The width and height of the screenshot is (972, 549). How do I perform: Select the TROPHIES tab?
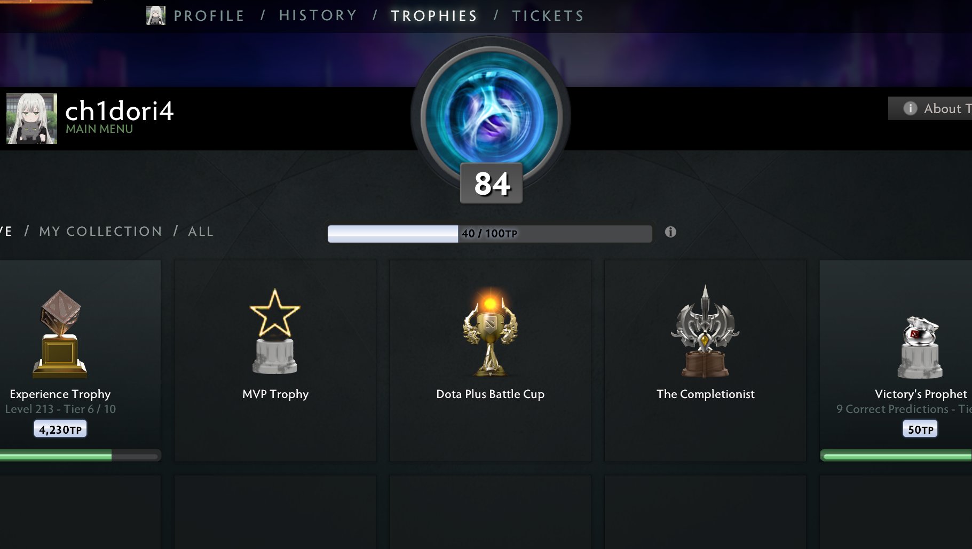(x=434, y=16)
